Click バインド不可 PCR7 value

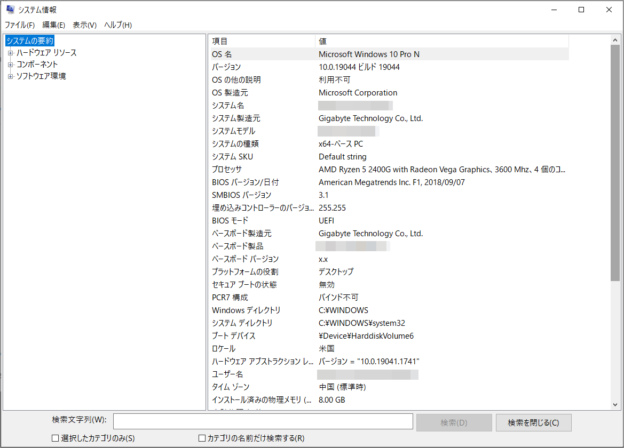point(338,298)
